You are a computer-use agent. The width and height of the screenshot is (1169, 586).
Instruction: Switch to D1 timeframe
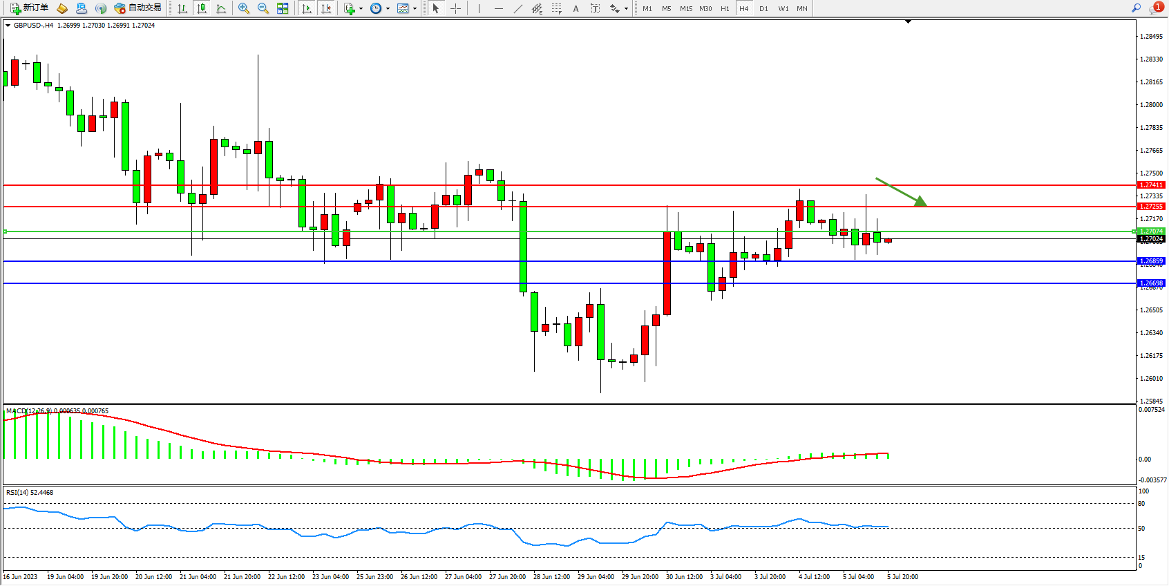(x=763, y=8)
